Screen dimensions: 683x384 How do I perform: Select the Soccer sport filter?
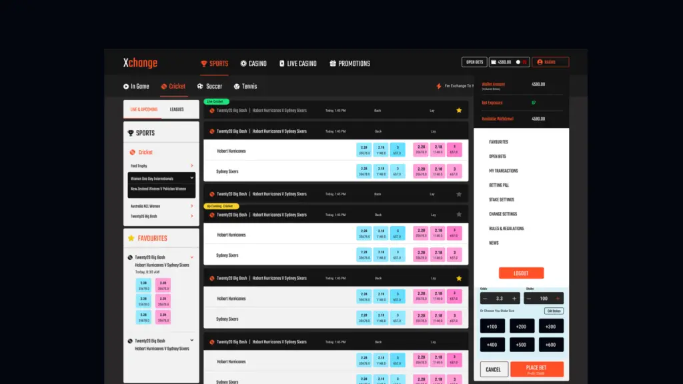(x=209, y=86)
